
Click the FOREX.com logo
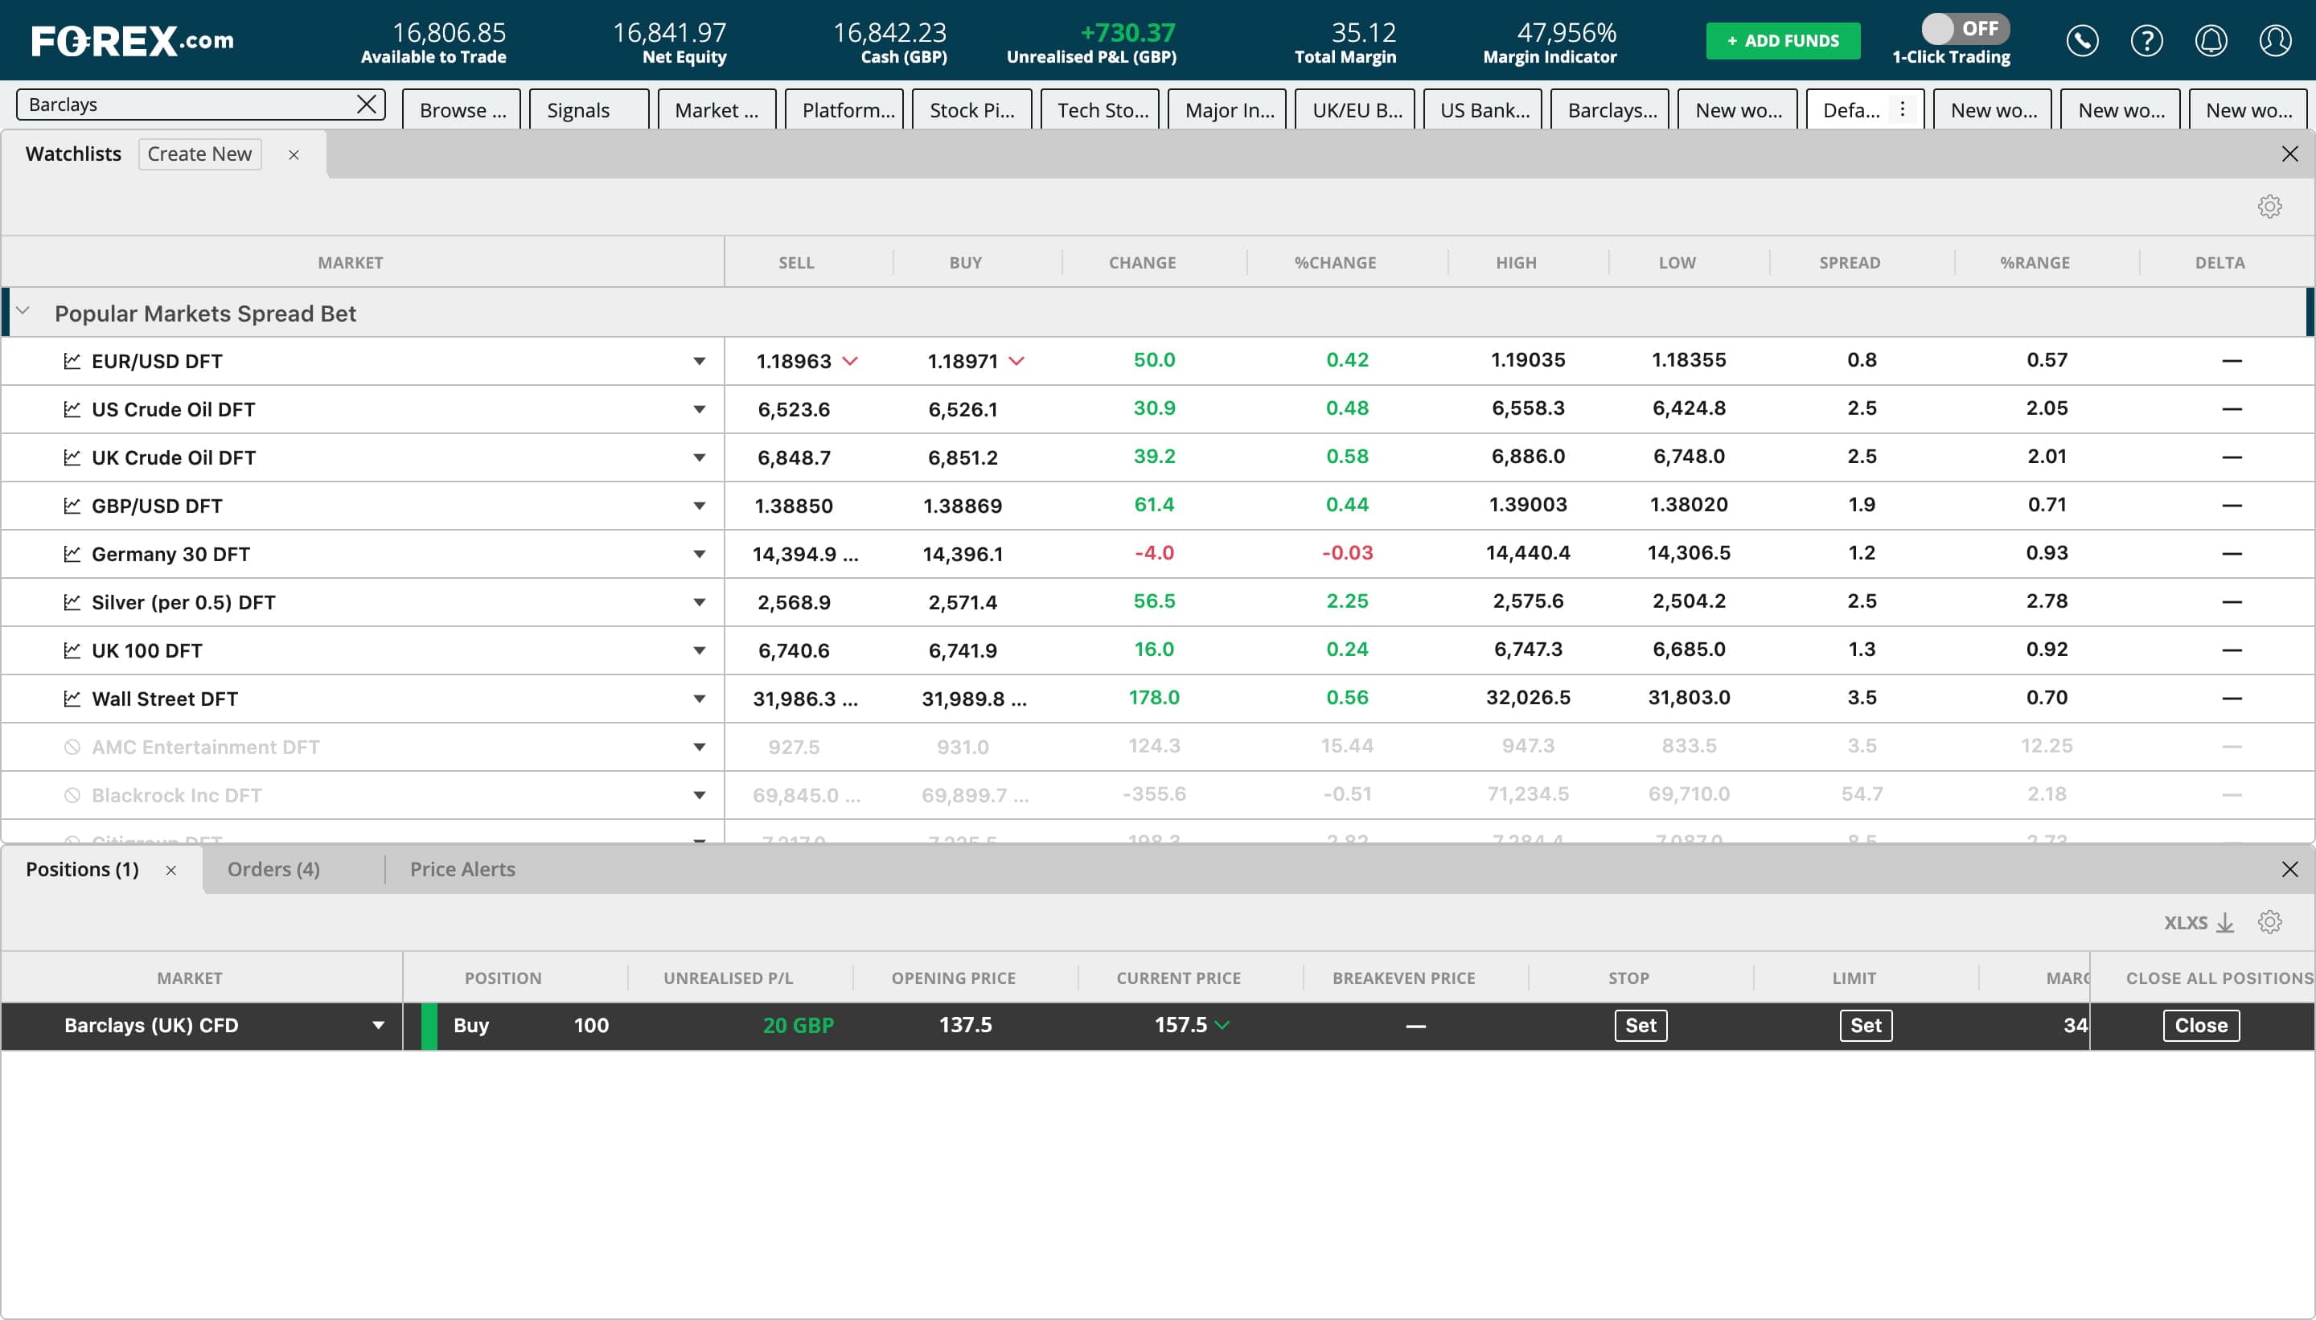pyautogui.click(x=133, y=41)
